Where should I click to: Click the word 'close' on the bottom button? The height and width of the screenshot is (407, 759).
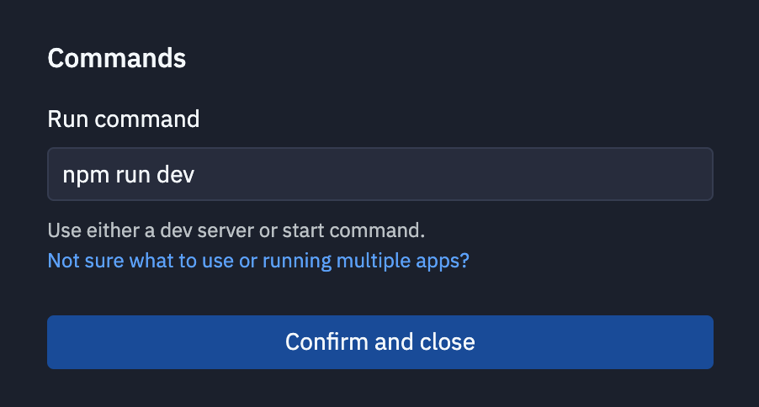coord(448,342)
